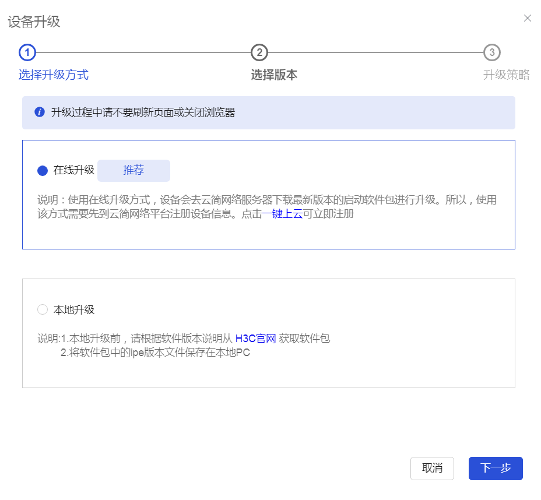Click the blue info icon in the notice banner

[x=40, y=112]
